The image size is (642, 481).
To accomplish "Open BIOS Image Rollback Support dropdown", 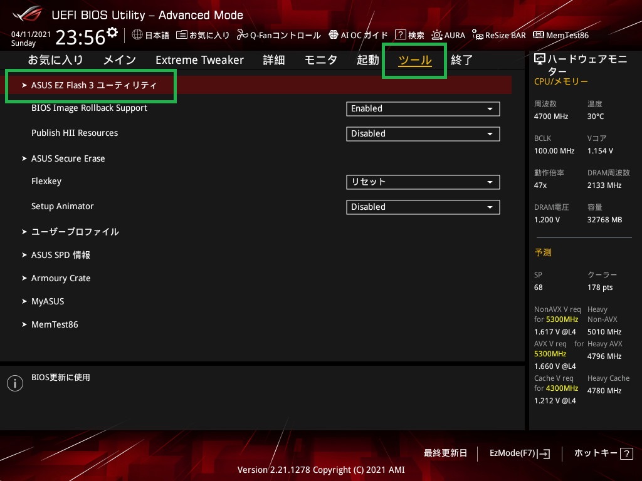I will click(423, 109).
